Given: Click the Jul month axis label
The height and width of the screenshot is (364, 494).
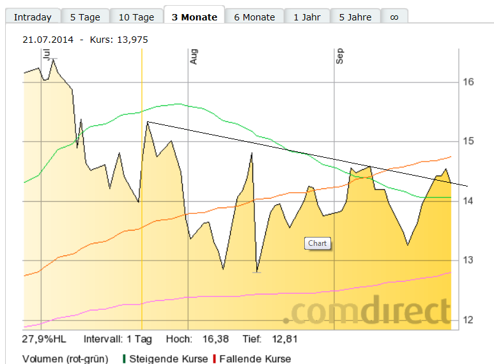Looking at the screenshot, I should 47,54.
